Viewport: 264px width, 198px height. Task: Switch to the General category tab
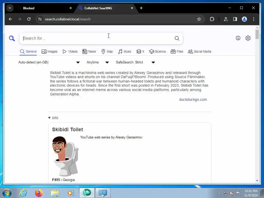pyautogui.click(x=28, y=52)
